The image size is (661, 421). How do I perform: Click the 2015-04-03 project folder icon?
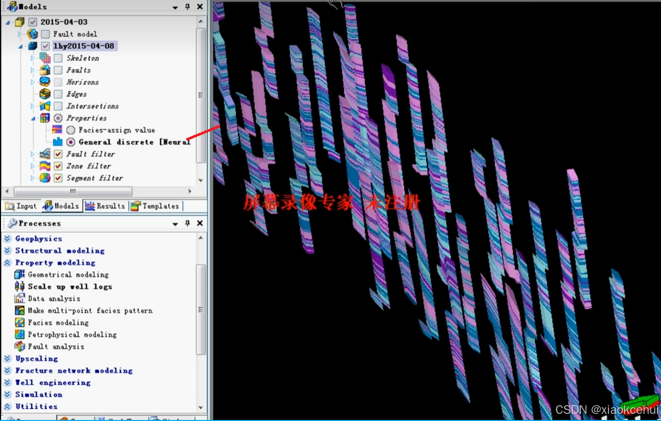coord(19,22)
